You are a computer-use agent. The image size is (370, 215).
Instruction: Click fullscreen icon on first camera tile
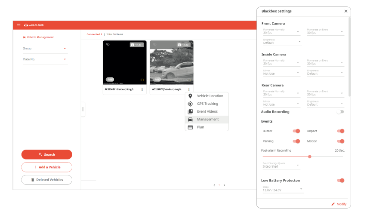coord(142,80)
